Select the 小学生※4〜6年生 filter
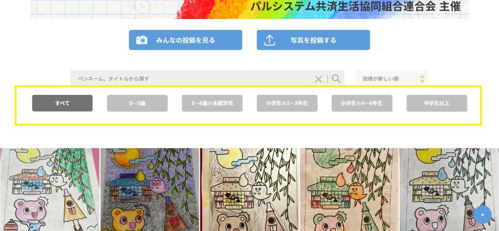 (x=362, y=103)
